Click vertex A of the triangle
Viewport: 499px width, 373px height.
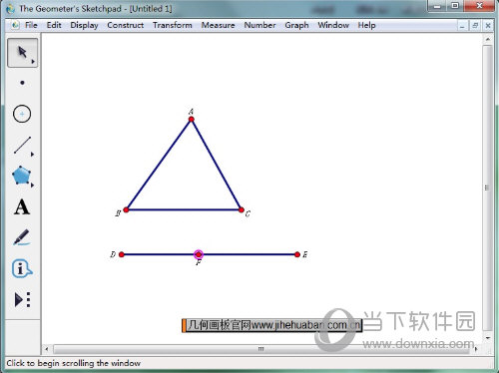click(192, 119)
